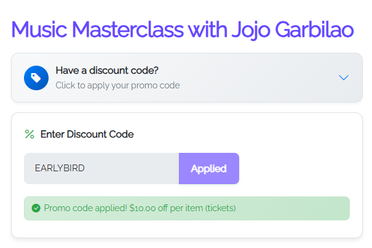Click the word 'Music' in the page heading
Image resolution: width=372 pixels, height=248 pixels.
coord(39,29)
